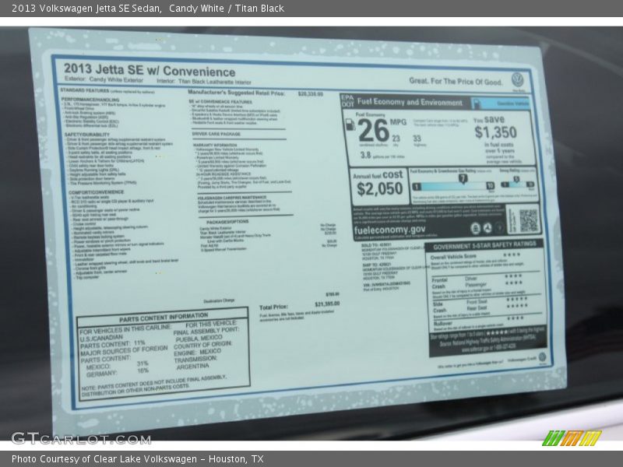Click the "PARTS CONTENT INFORMATION" heading
Image resolution: width=623 pixels, height=467 pixels.
point(164,318)
